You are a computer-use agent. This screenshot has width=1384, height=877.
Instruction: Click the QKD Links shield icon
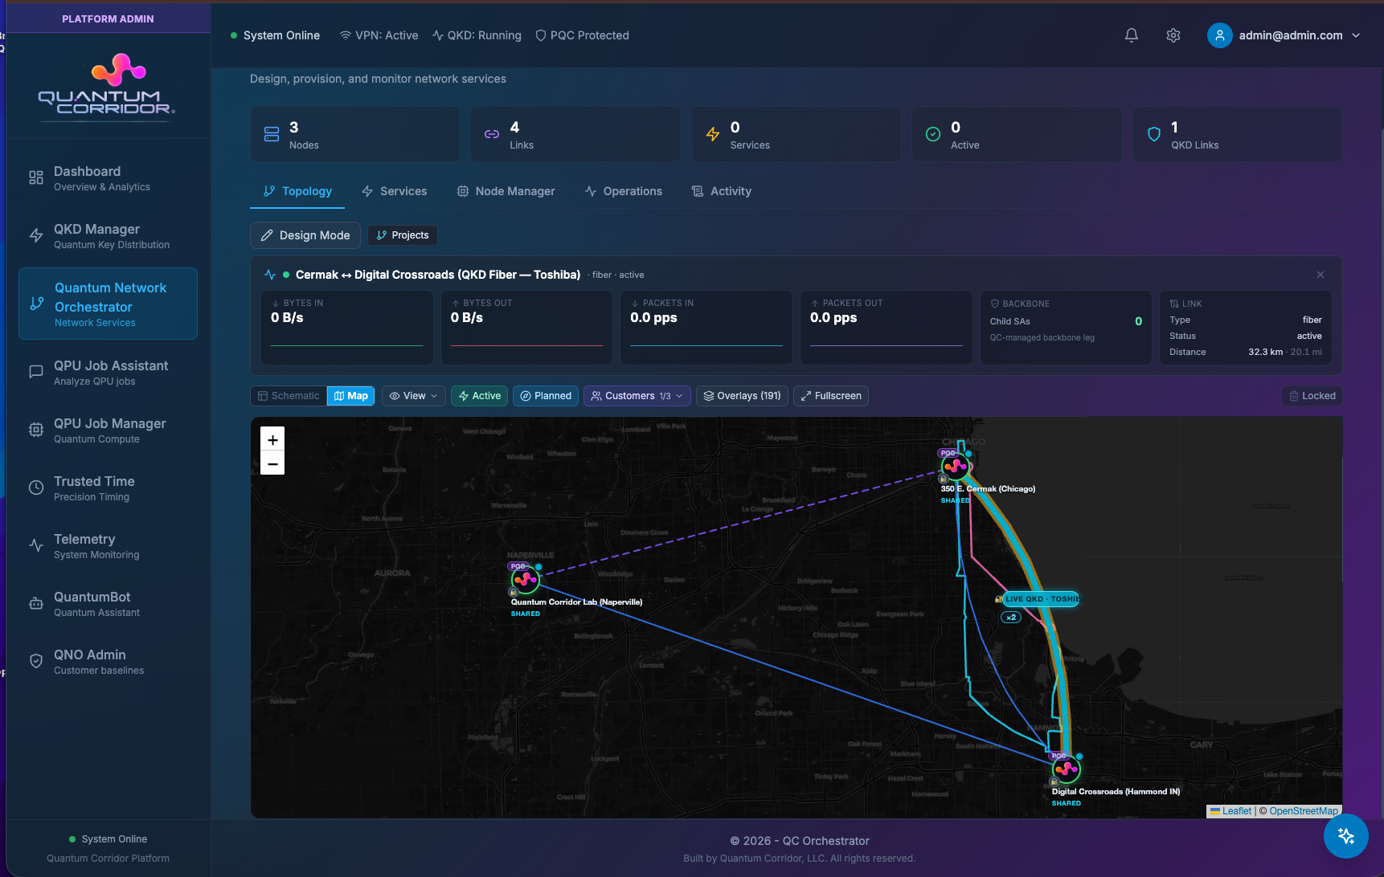coord(1154,134)
